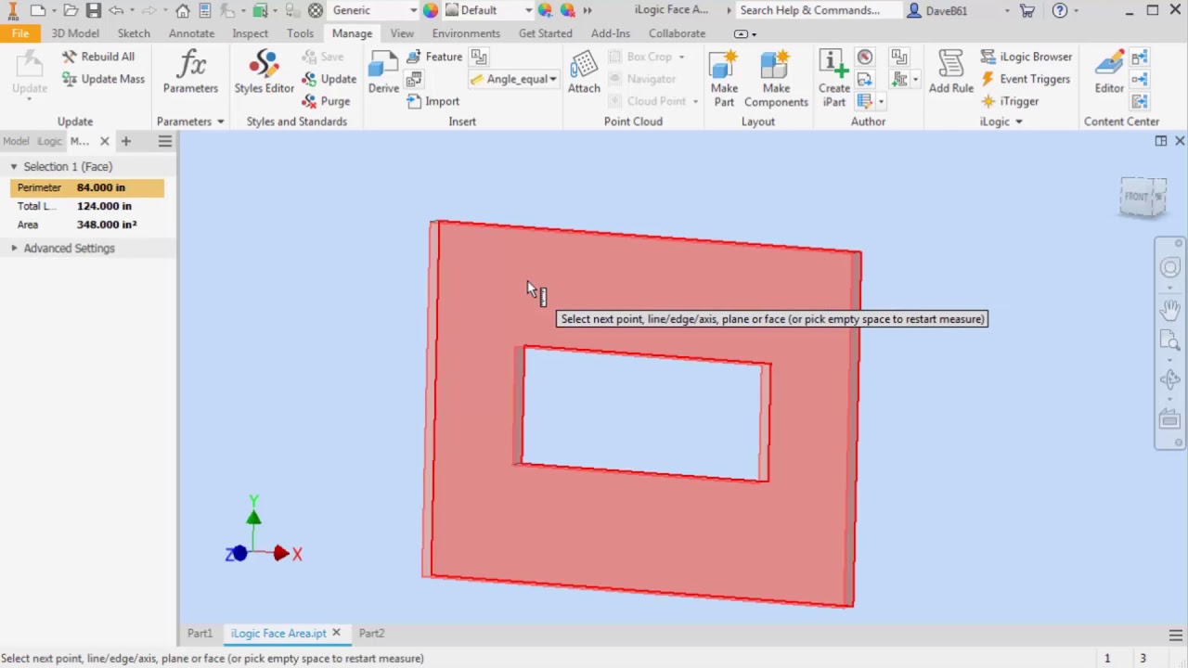Select the Model browser tab
Image resolution: width=1188 pixels, height=668 pixels.
point(16,141)
